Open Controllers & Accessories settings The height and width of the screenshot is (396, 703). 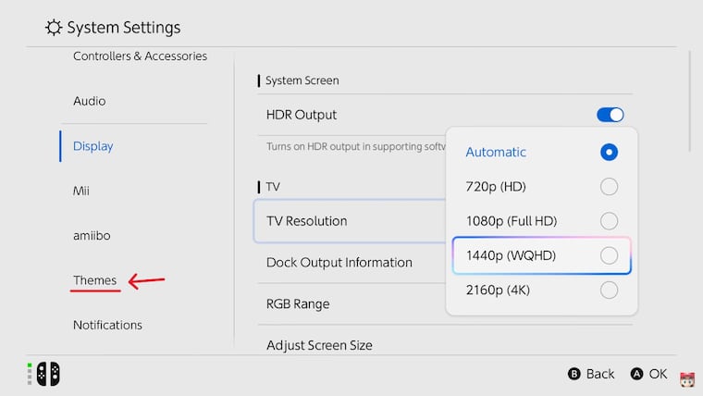[x=140, y=56]
